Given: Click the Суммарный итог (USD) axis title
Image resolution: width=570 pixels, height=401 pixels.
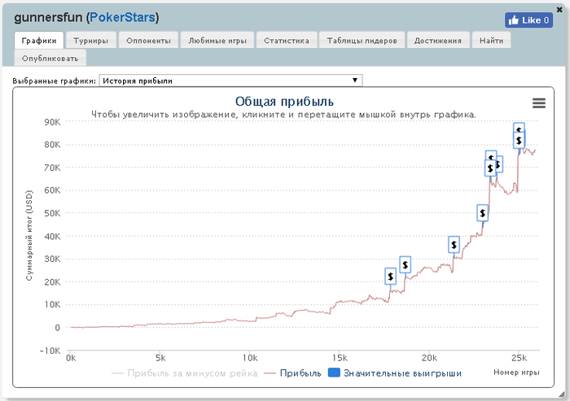Looking at the screenshot, I should 29,235.
